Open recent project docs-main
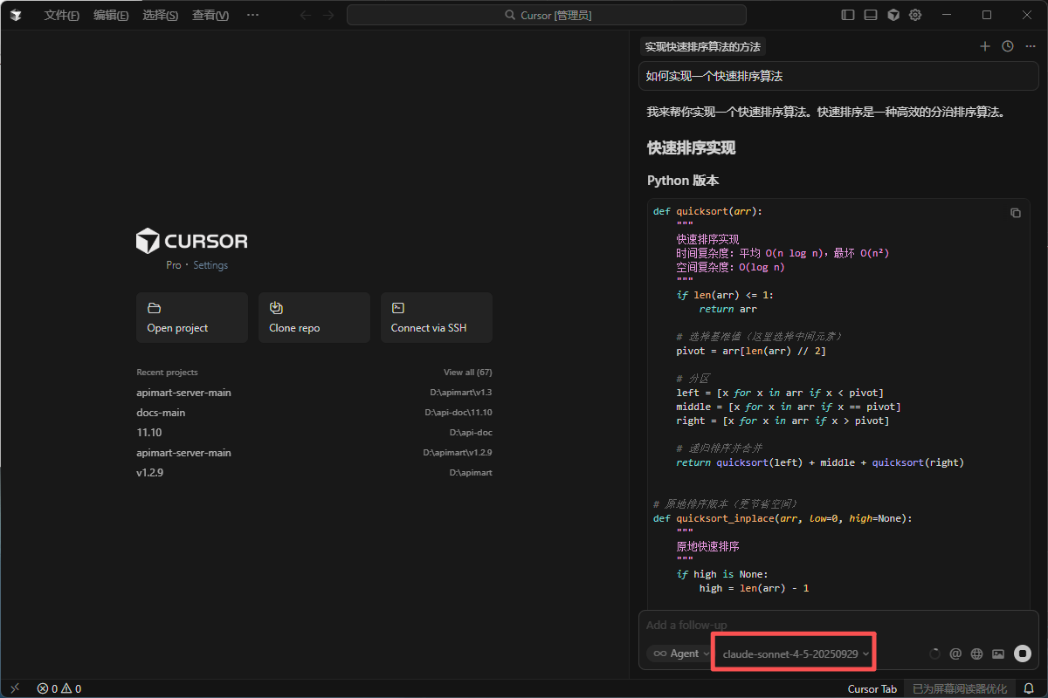The image size is (1048, 698). tap(314, 413)
